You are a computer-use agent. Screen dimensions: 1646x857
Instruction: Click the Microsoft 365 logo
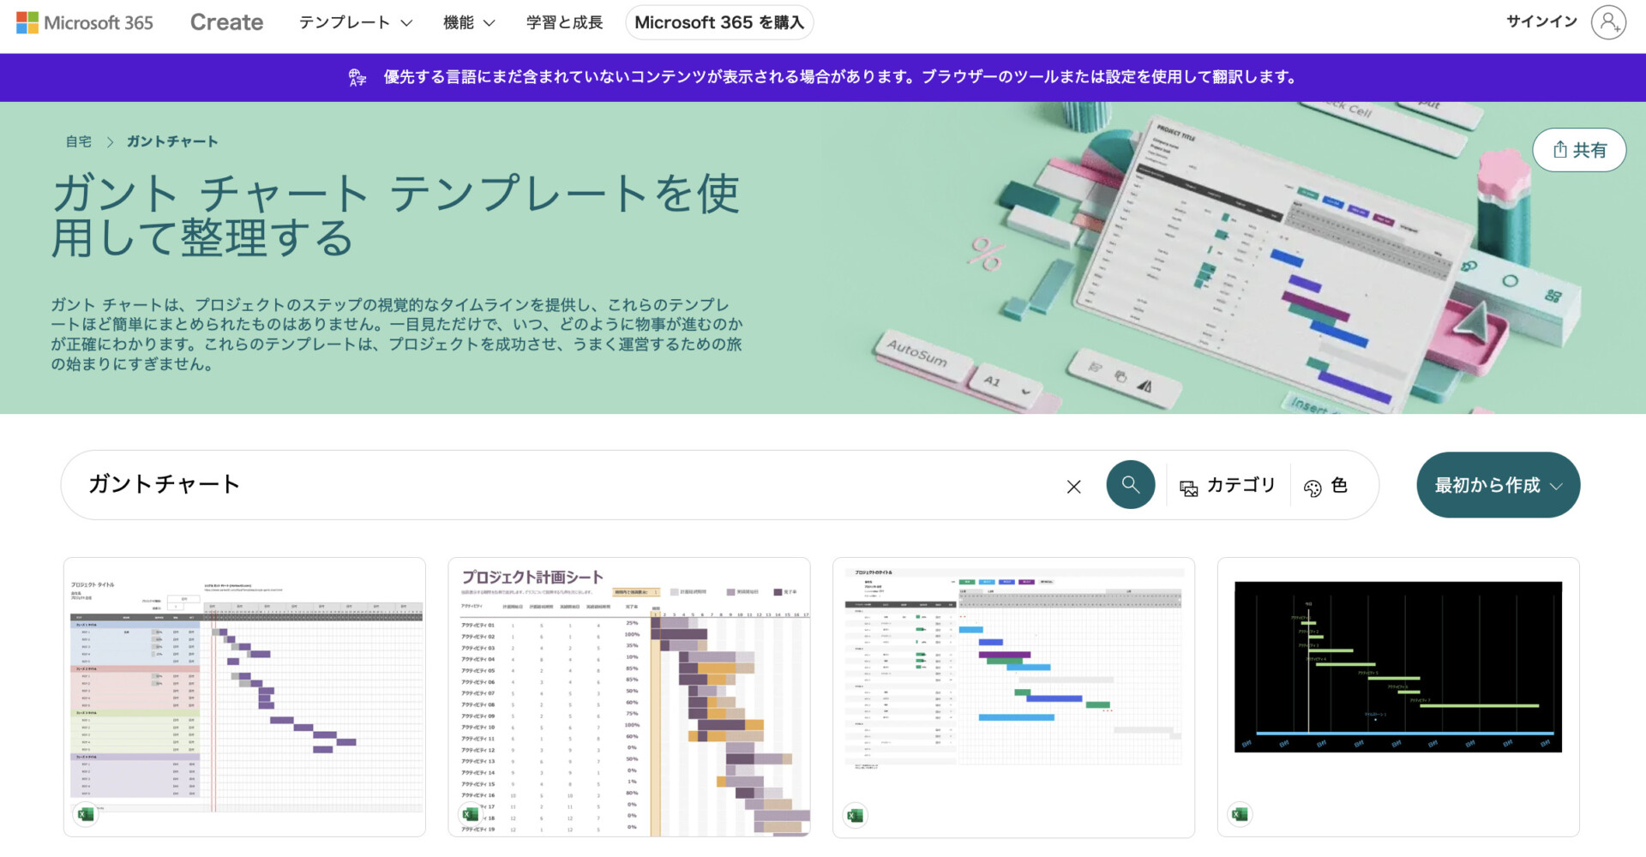pyautogui.click(x=85, y=22)
